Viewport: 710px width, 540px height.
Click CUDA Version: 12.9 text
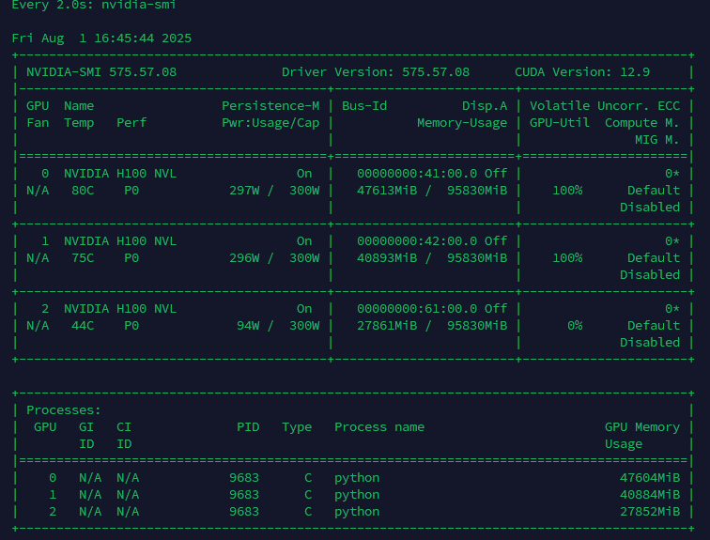coord(582,72)
